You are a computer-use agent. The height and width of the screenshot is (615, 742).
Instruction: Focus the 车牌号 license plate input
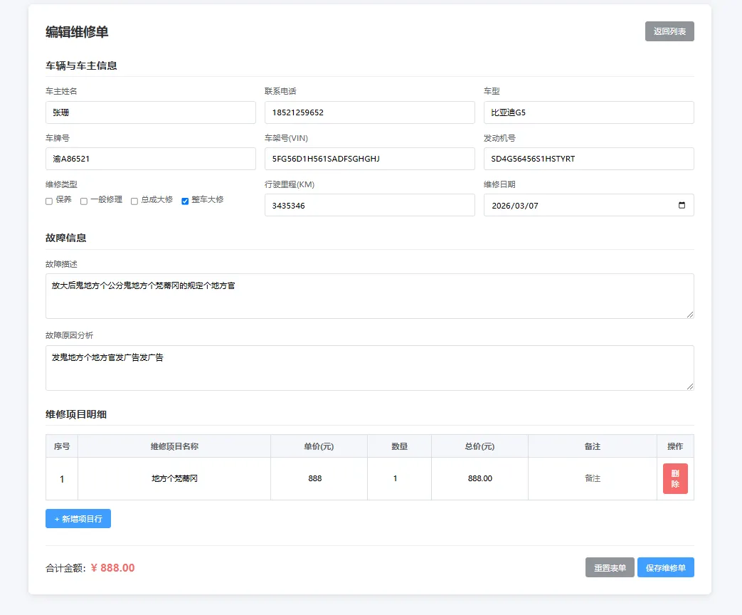[150, 158]
